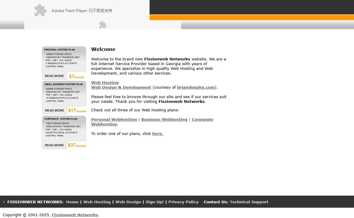Go to Home in footer navigation
The width and height of the screenshot is (354, 218).
(72, 202)
